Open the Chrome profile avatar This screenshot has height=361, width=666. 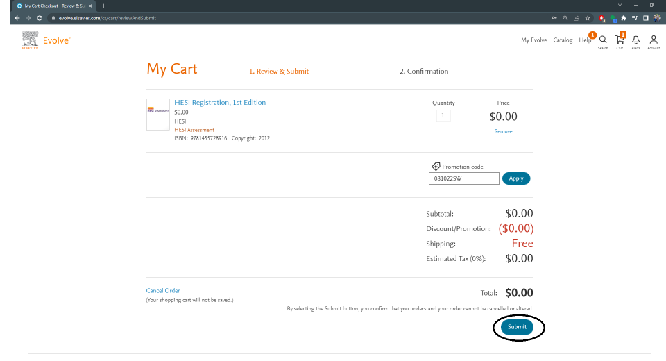point(657,18)
